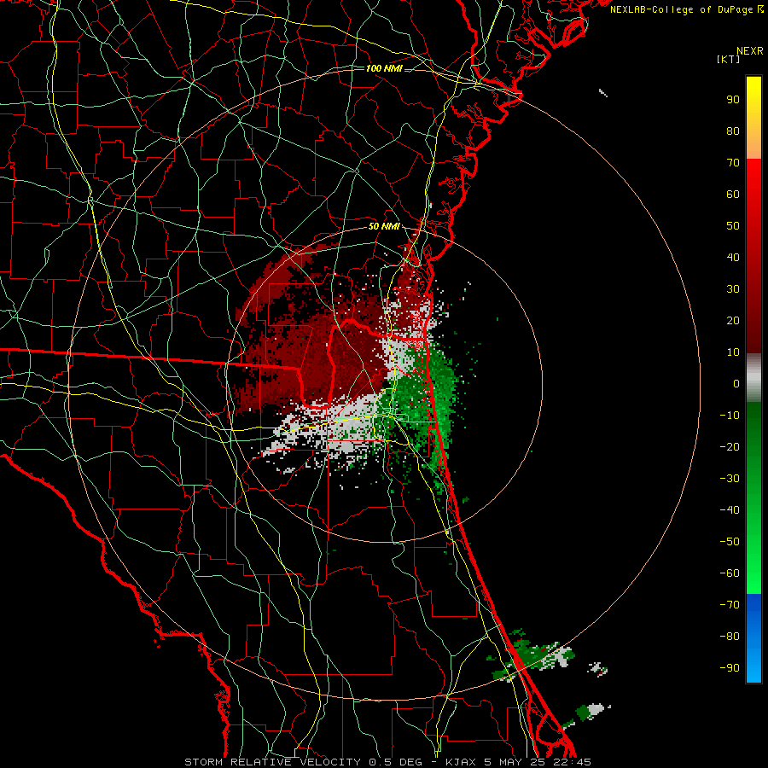Screen dimensions: 768x768
Task: Click the positive 50 knot scale label
Action: tap(733, 226)
